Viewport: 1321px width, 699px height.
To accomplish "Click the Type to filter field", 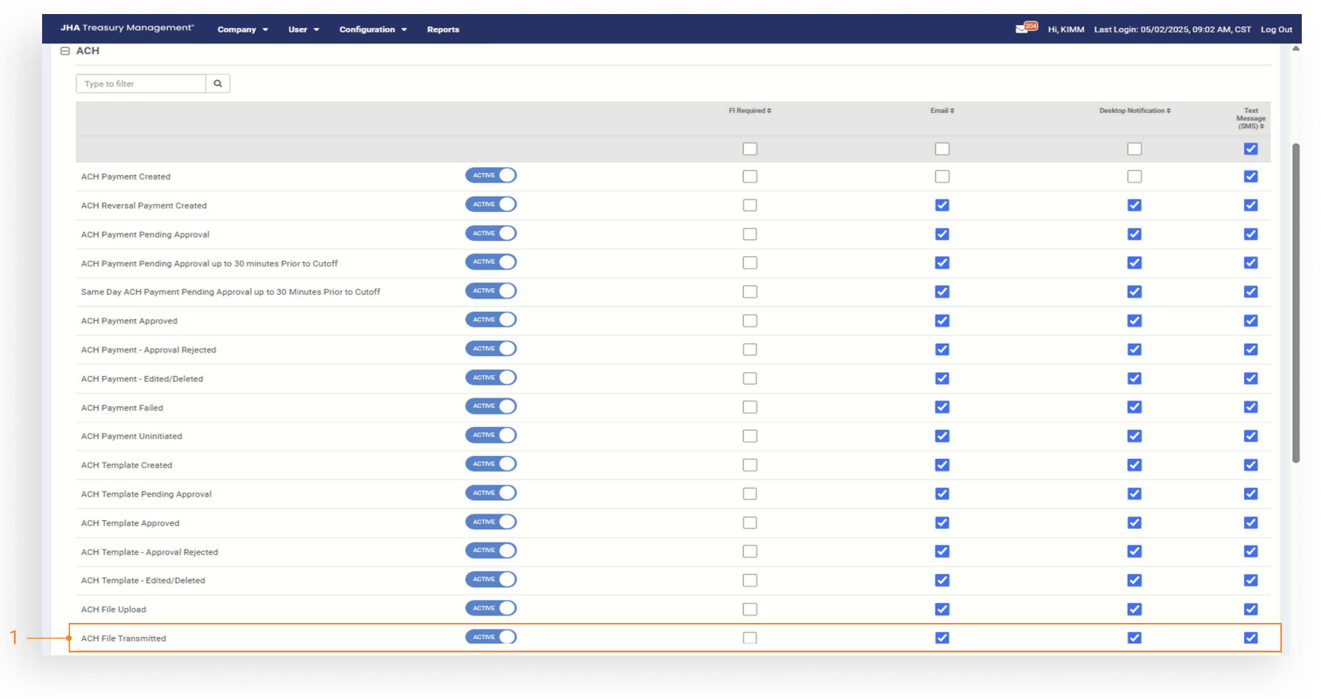I will pos(140,83).
